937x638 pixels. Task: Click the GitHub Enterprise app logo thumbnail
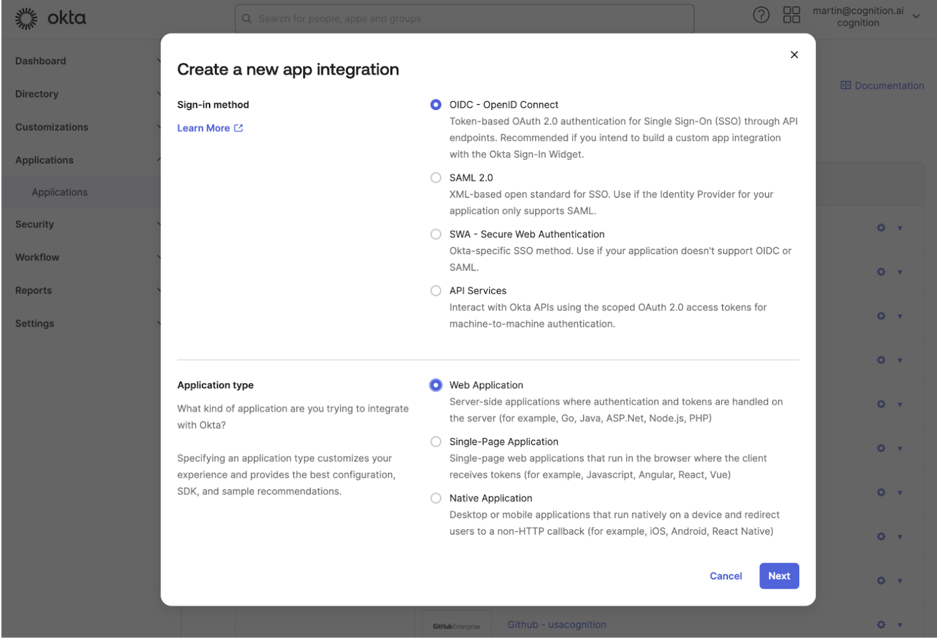456,624
